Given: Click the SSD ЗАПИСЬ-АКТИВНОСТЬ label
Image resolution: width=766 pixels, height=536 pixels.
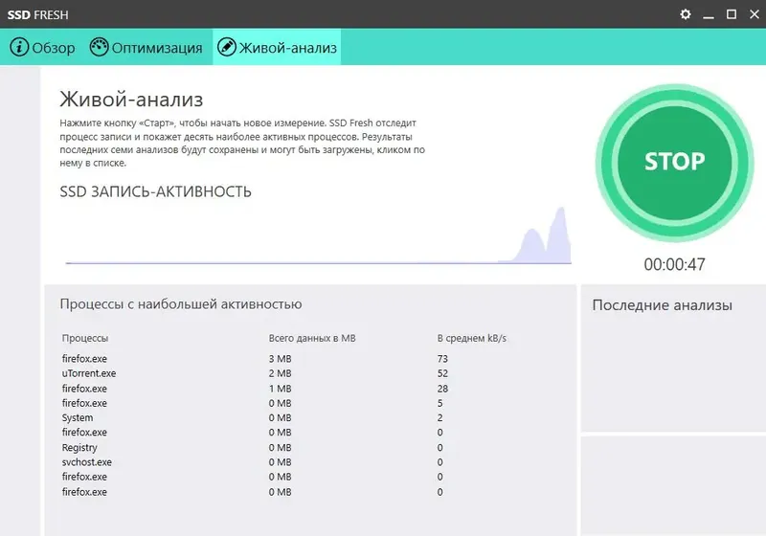Looking at the screenshot, I should 155,191.
